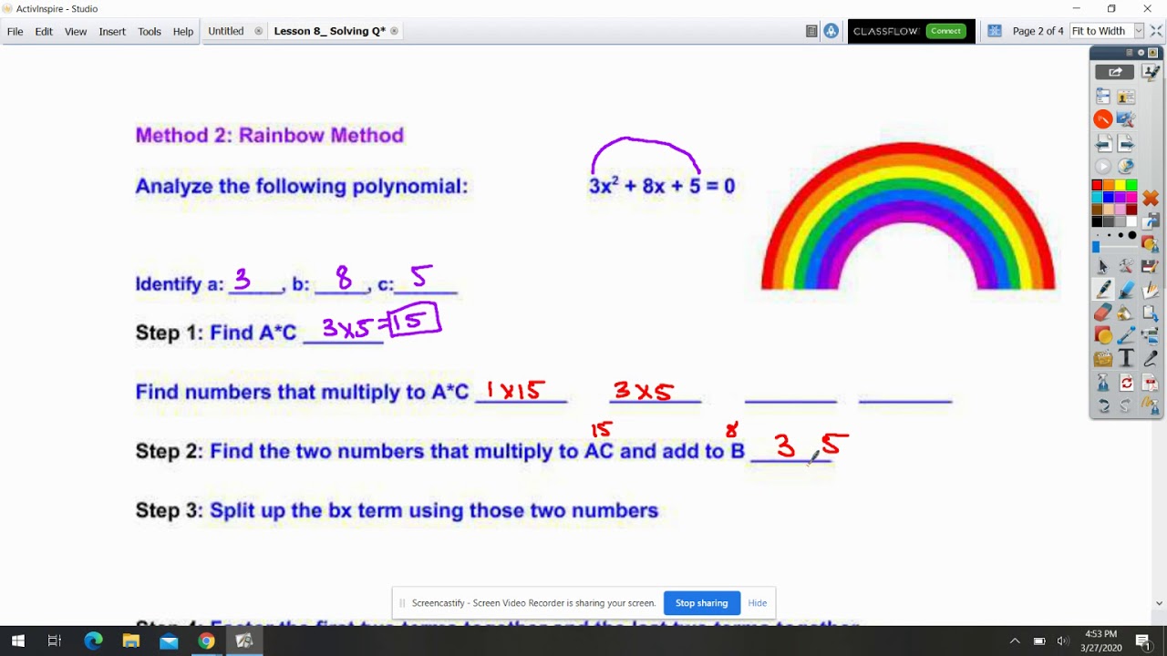Open the File menu
This screenshot has height=656, width=1167.
(15, 31)
